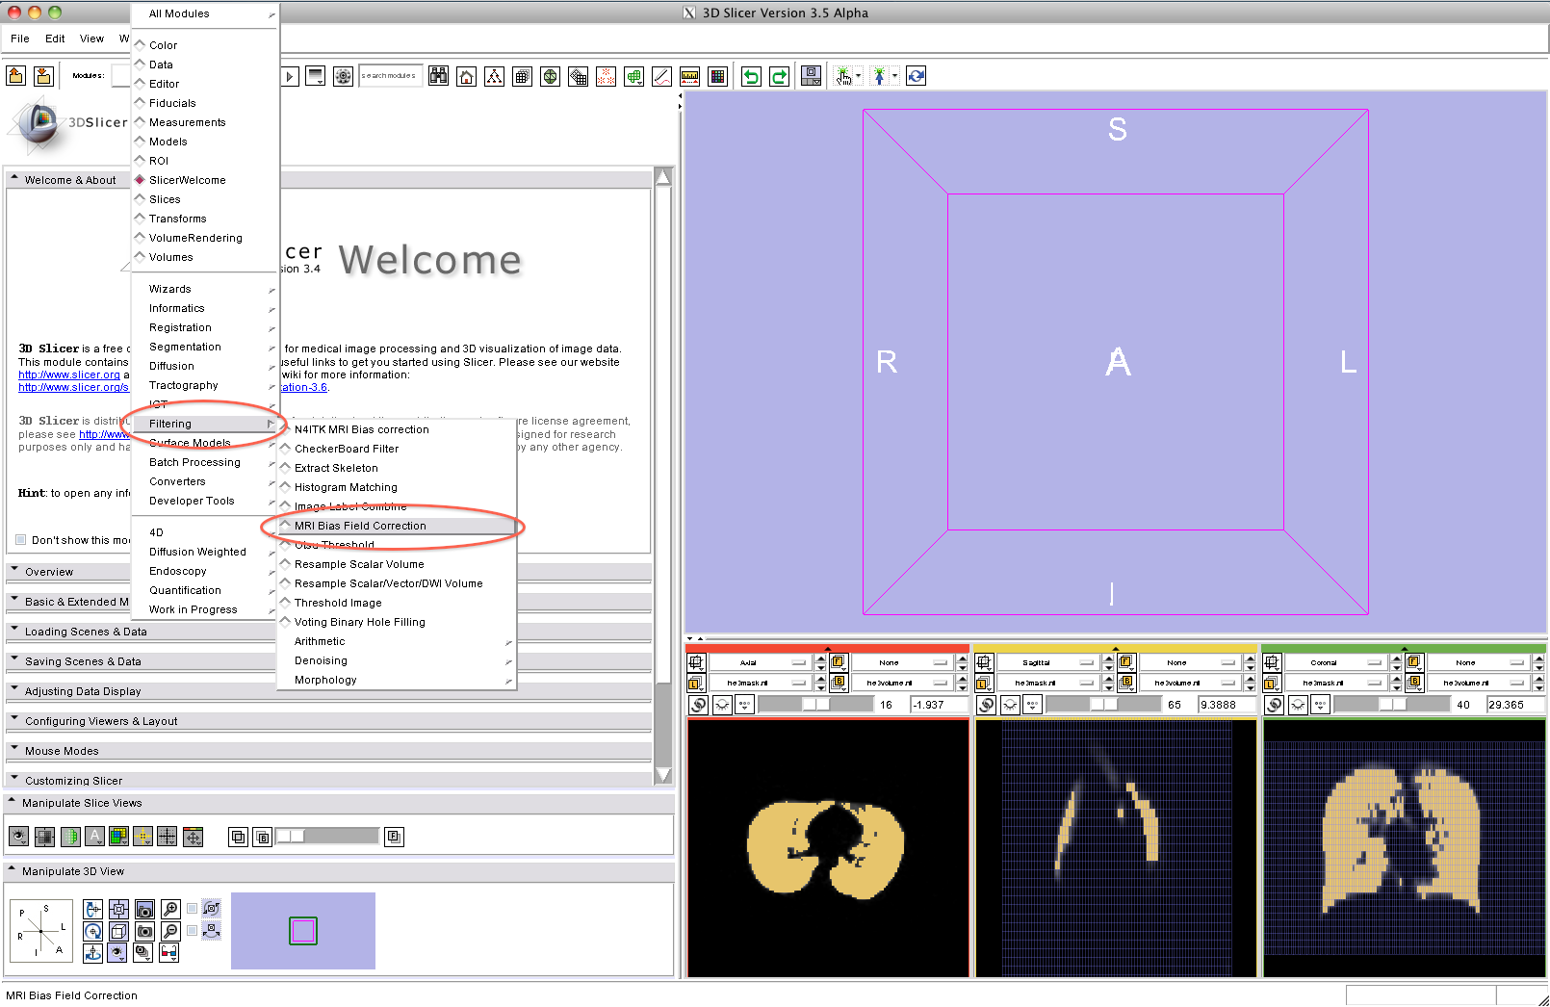This screenshot has height=1007, width=1550.
Task: Open the Registration submenu
Action: (180, 327)
